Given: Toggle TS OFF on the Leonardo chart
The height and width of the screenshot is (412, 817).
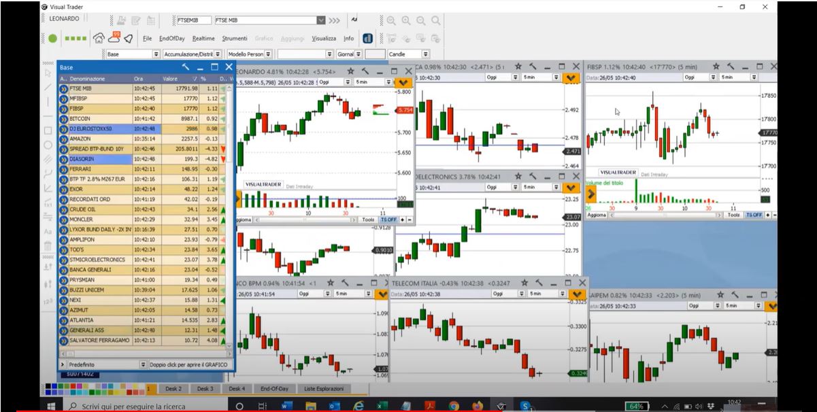Looking at the screenshot, I should click(388, 220).
